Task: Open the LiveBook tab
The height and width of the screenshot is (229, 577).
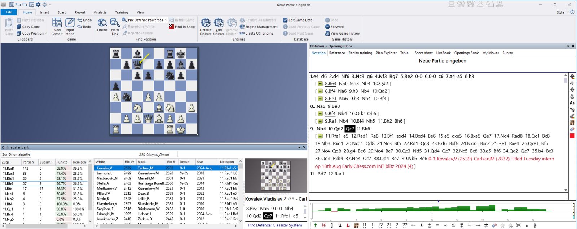Action: tap(443, 53)
